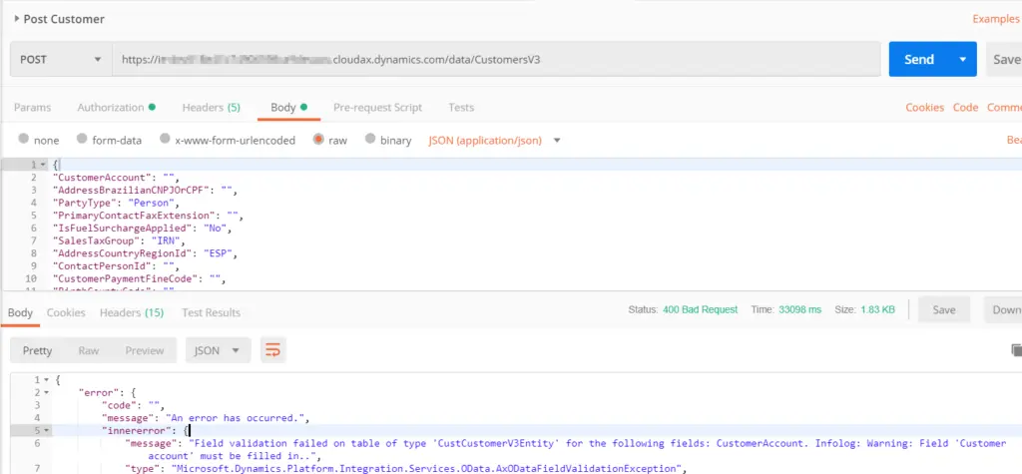The height and width of the screenshot is (474, 1022).
Task: Click the "ContactPersonId" line
Action: pyautogui.click(x=116, y=266)
